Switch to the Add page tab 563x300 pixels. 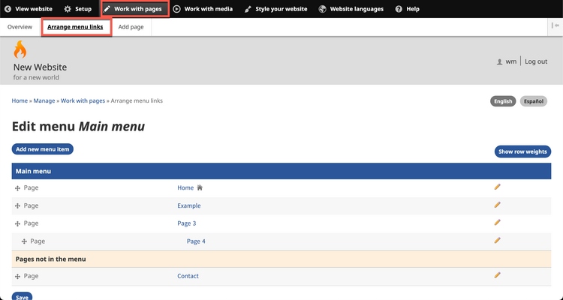[x=131, y=27]
